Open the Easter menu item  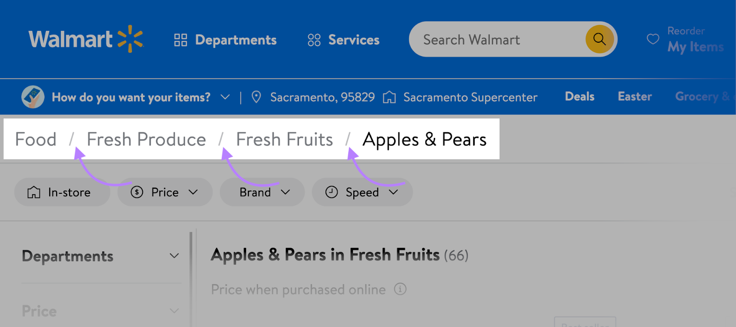[x=634, y=97]
